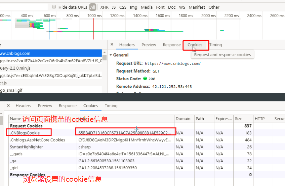Click the .CNBlogsCookie value starting with 65BB4D

[x=124, y=133]
